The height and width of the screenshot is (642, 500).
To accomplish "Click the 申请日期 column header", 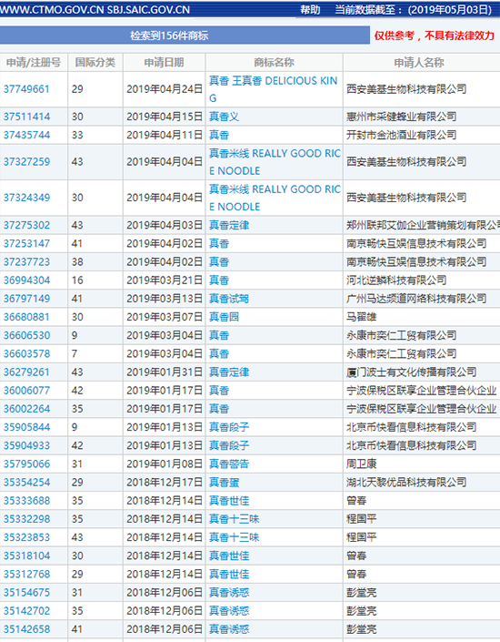I will (x=164, y=63).
